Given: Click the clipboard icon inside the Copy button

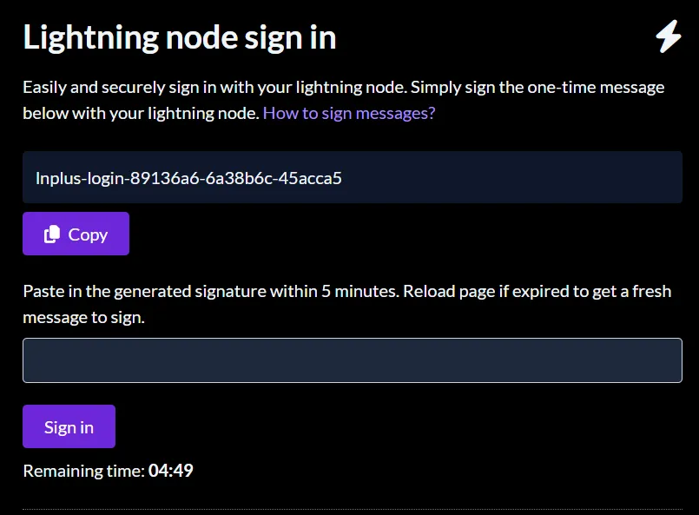Looking at the screenshot, I should (x=52, y=234).
